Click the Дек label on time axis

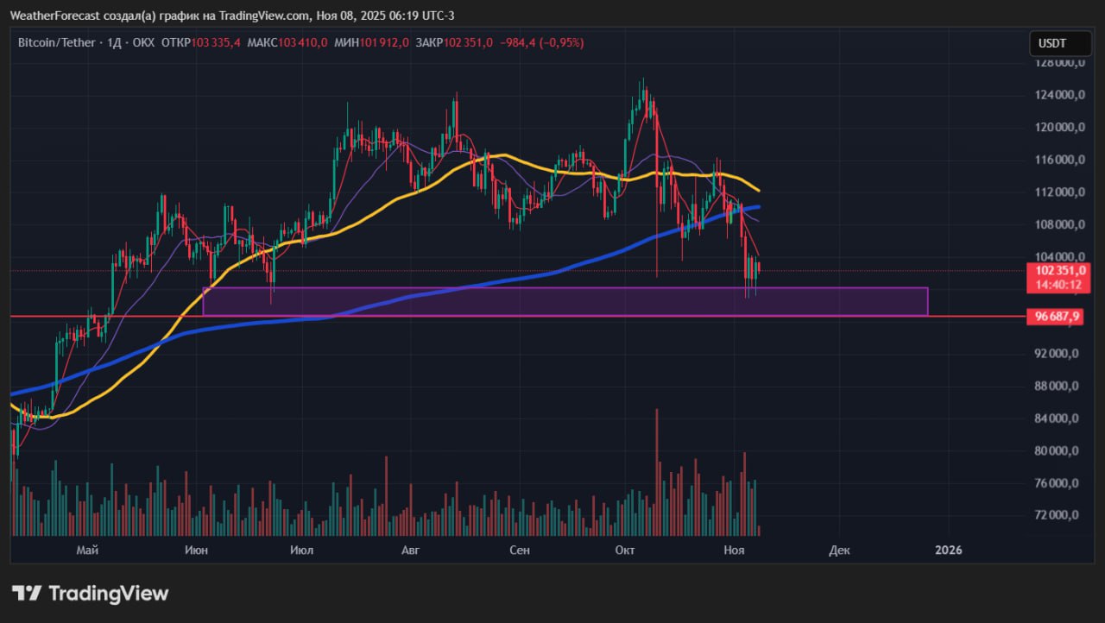coord(839,550)
